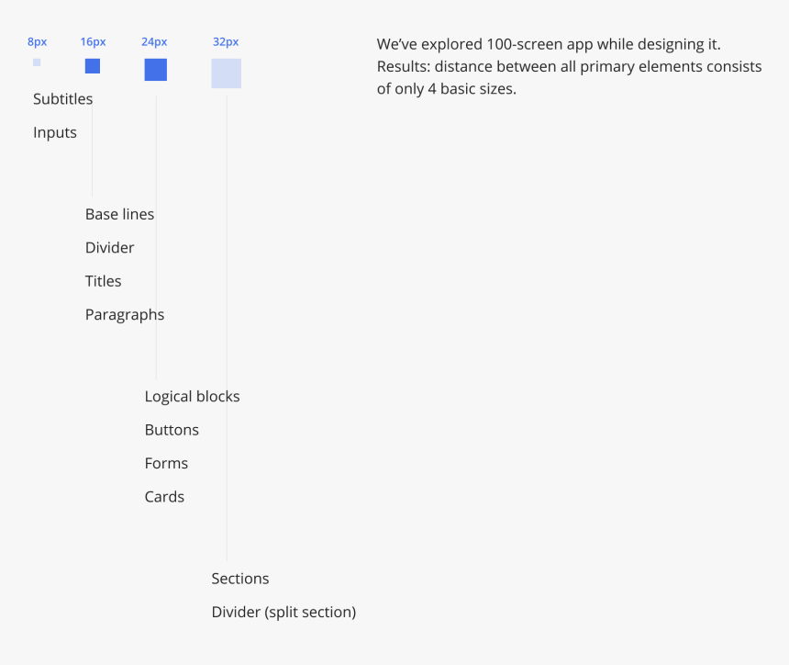
Task: Select the Subtitles text item
Action: [62, 99]
